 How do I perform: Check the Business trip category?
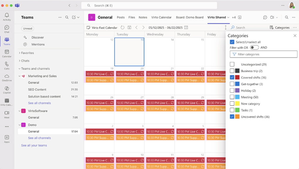232,71
